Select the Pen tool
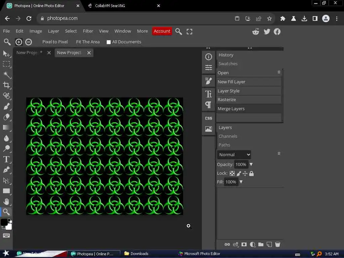This screenshot has height=258, width=344. 6,170
